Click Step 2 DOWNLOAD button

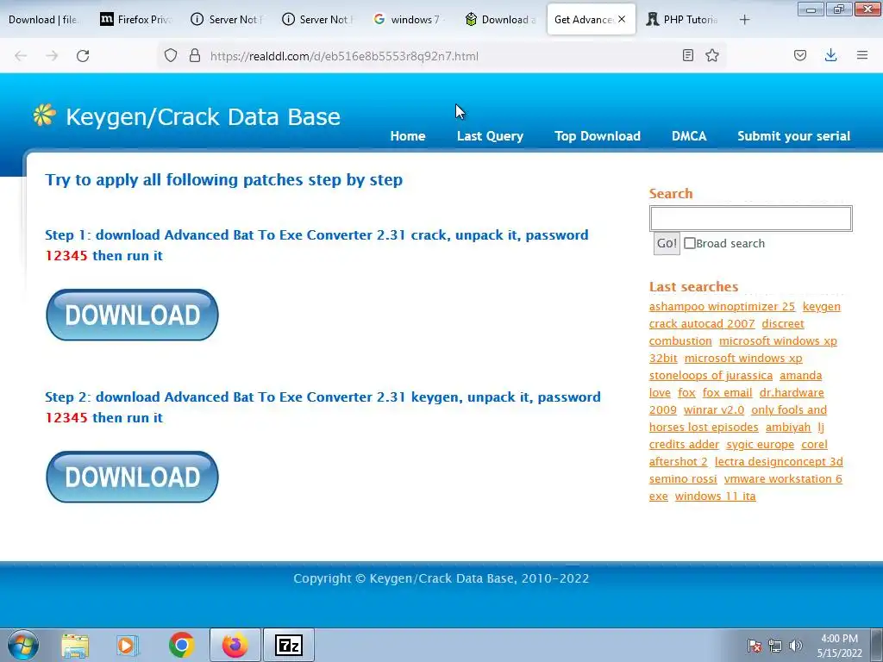pos(132,477)
